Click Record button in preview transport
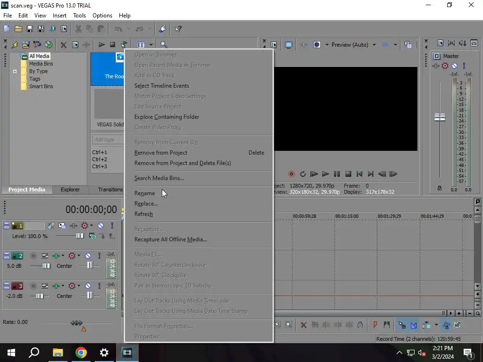Viewport: 483px width, 362px height. pyautogui.click(x=291, y=174)
